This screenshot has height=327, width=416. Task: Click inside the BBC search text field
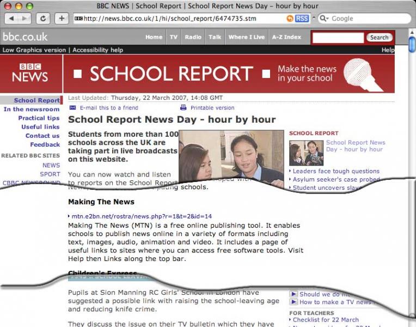[x=338, y=38]
